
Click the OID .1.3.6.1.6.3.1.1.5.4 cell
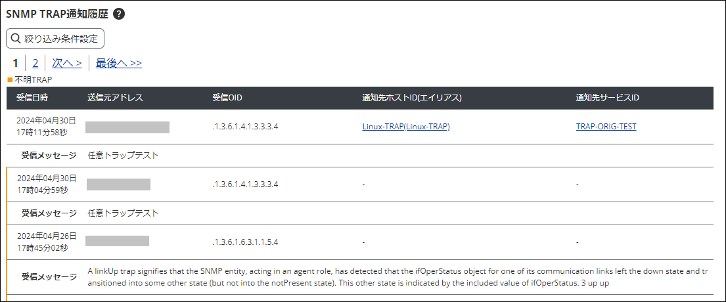click(245, 242)
